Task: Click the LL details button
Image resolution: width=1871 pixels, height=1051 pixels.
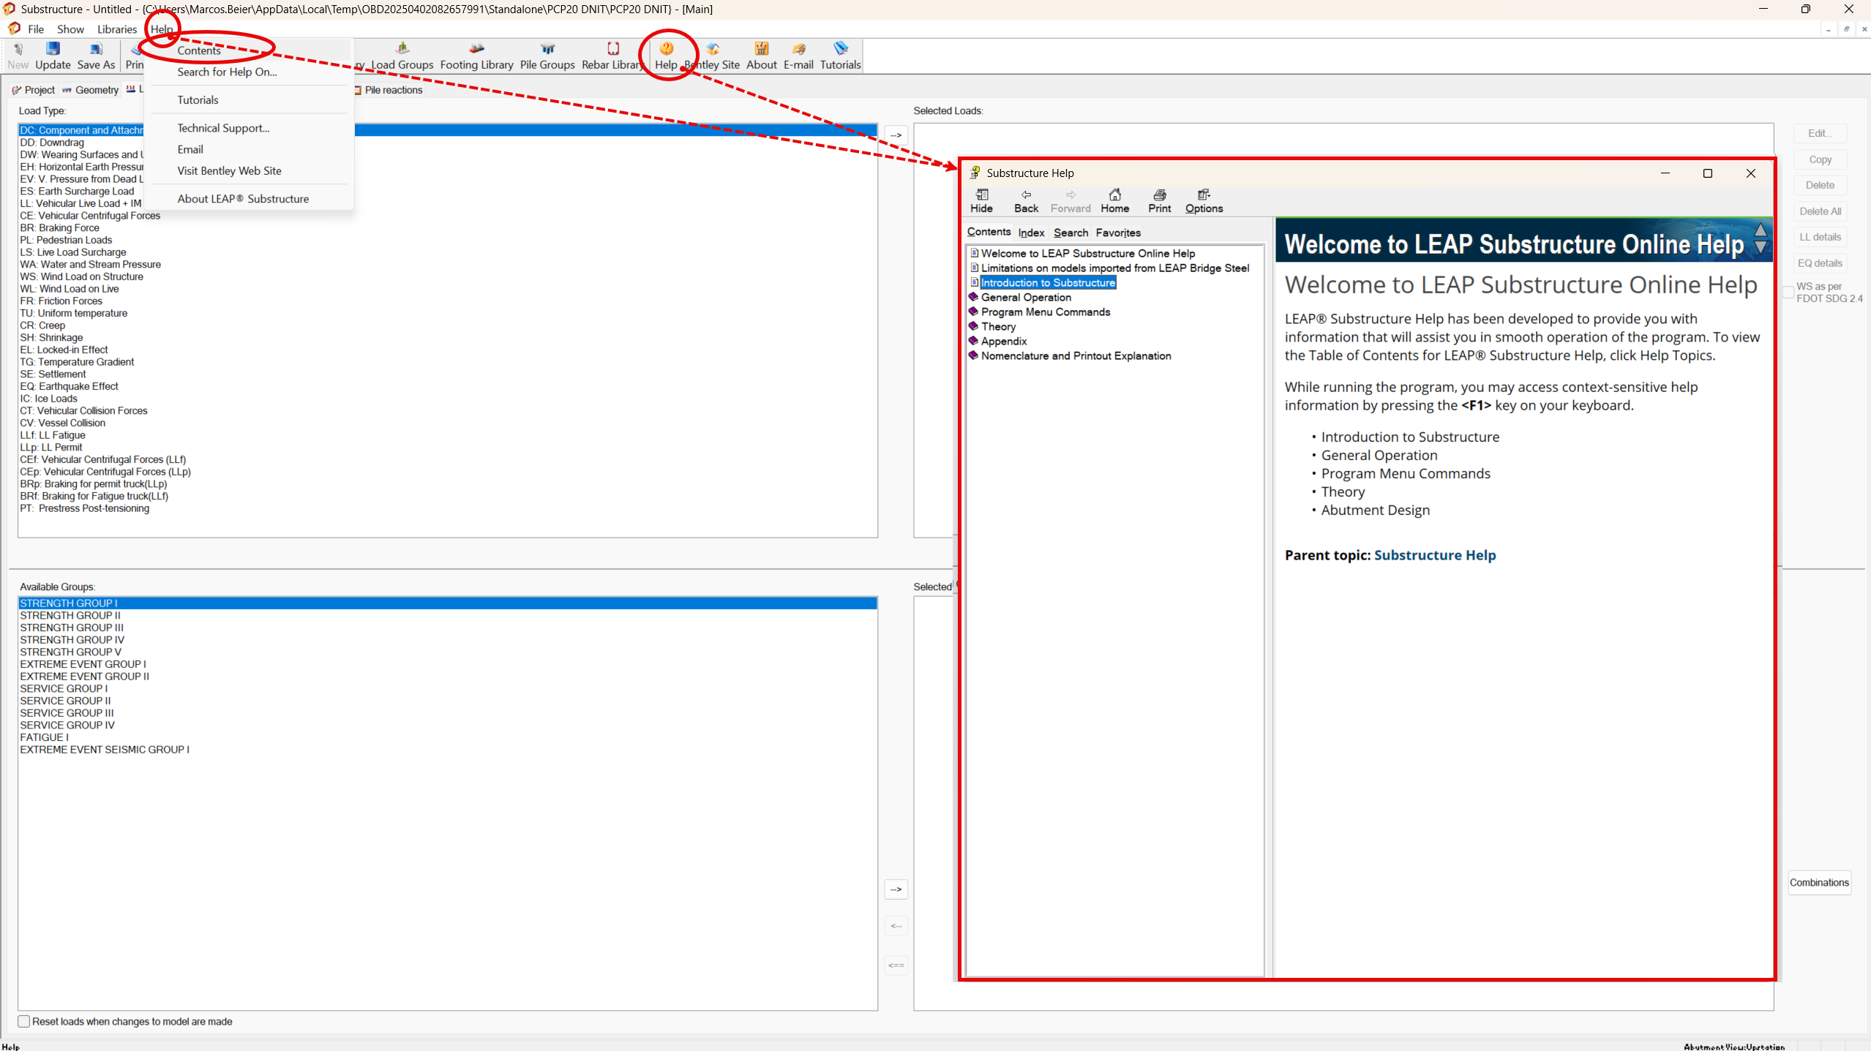Action: point(1820,237)
